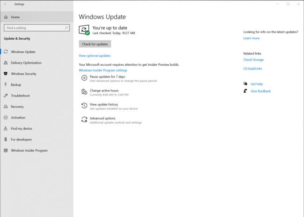
Task: Open the OS build info link
Action: (x=253, y=69)
